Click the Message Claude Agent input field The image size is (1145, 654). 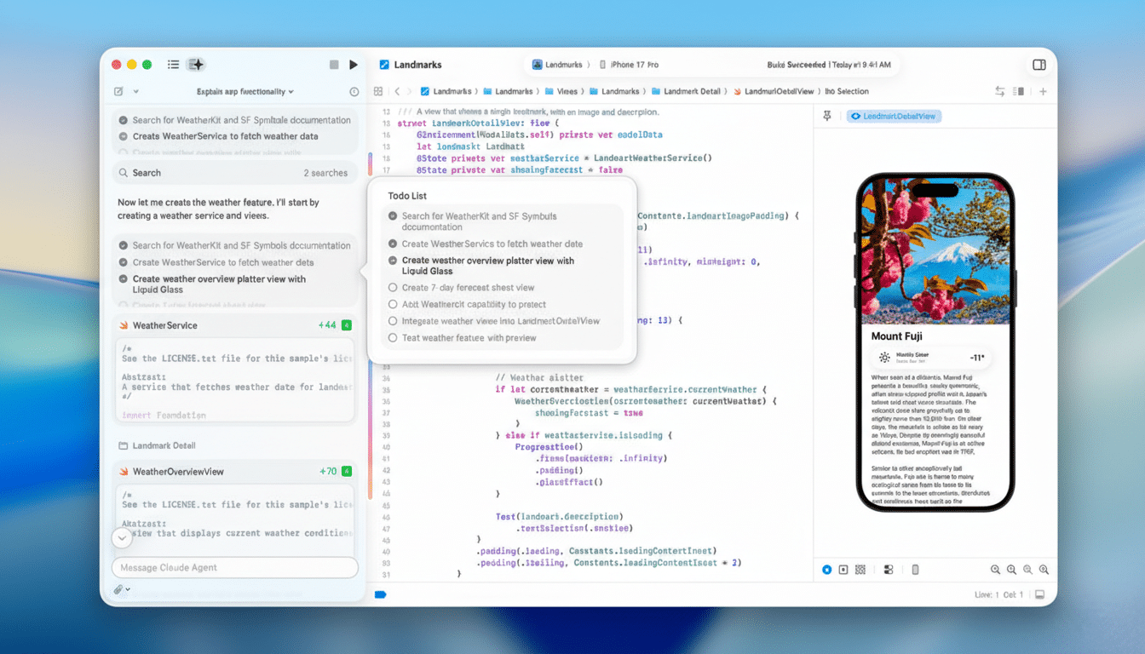click(234, 567)
